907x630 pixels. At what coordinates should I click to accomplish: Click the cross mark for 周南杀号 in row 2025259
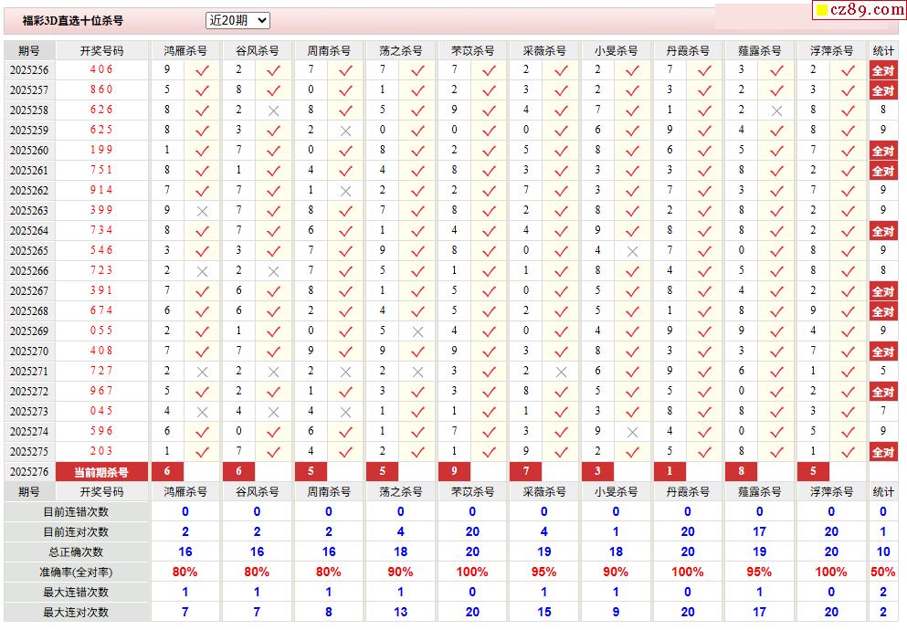pyautogui.click(x=345, y=131)
